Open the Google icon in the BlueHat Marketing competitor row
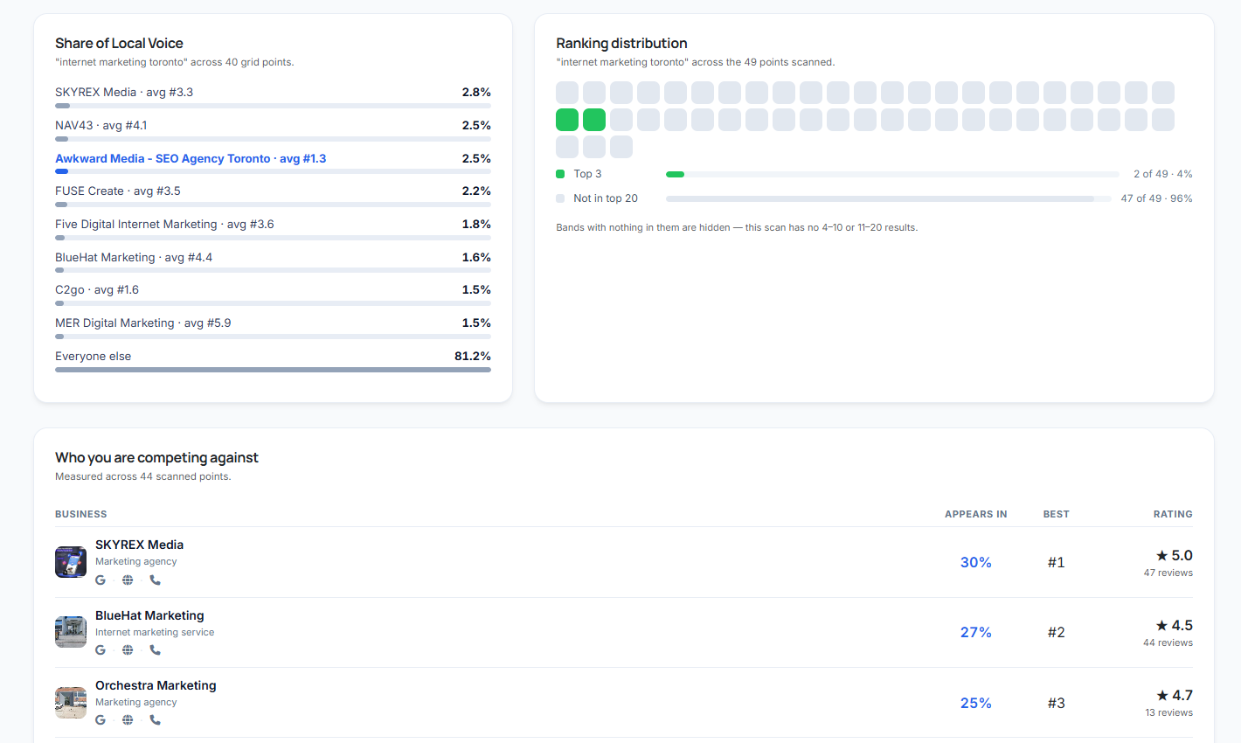1241x743 pixels. click(x=101, y=649)
